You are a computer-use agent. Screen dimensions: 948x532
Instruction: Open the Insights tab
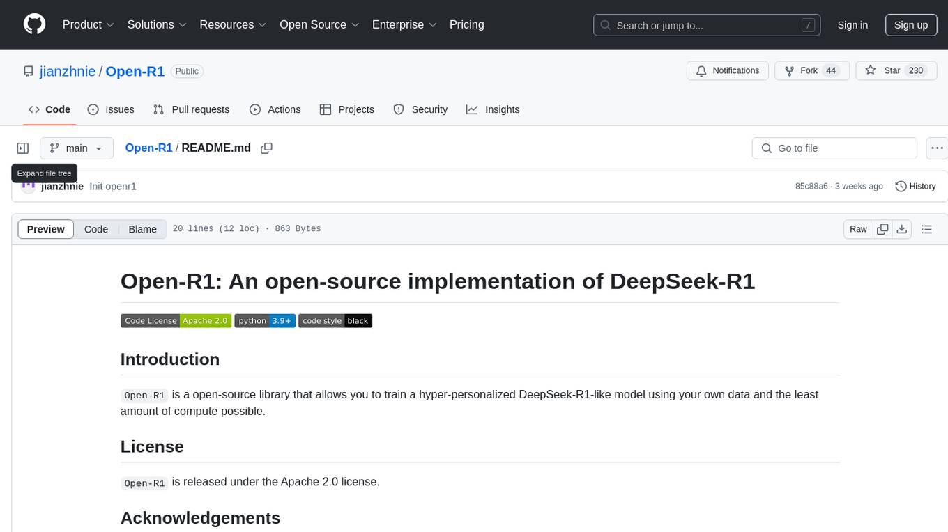(493, 109)
